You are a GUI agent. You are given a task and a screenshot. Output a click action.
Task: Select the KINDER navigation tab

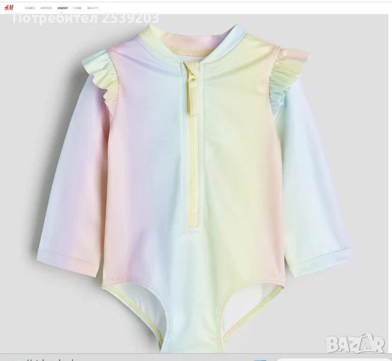coord(63,8)
